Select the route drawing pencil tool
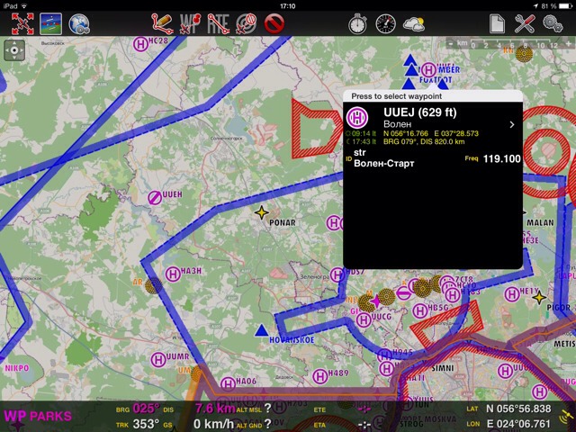This screenshot has width=576, height=432. tap(163, 23)
